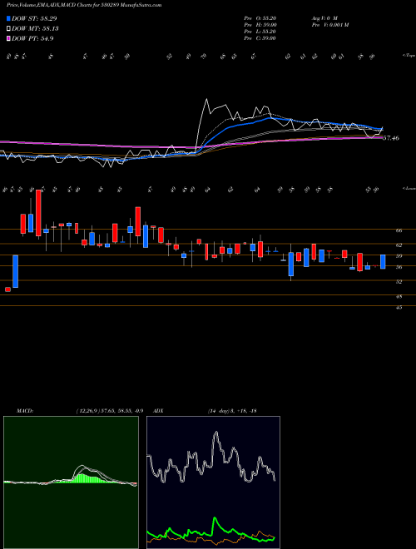Click the chart title mentioning MunafaSutra.com
Viewport: 416px width, 549px height.
coord(84,6)
